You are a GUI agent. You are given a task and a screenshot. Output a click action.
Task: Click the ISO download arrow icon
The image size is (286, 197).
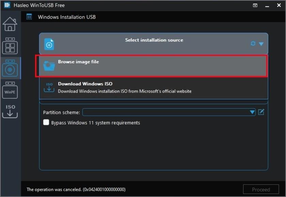pyautogui.click(x=49, y=87)
